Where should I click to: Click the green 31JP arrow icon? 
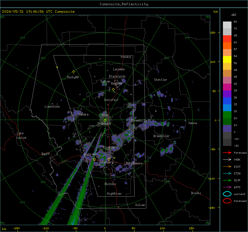tap(227, 180)
